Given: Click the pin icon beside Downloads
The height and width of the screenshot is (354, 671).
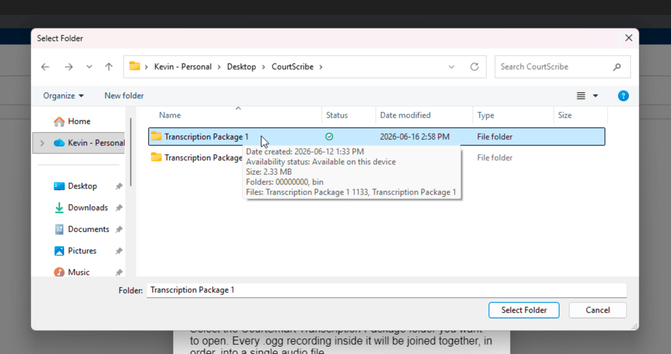Looking at the screenshot, I should [119, 208].
